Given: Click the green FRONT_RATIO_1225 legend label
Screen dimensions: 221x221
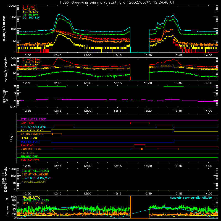Looking at the screenshot, I should point(36,200).
